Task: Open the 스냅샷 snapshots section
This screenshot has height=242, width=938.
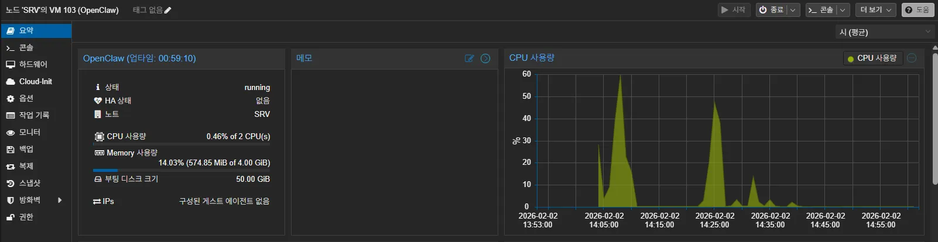Action: point(36,183)
